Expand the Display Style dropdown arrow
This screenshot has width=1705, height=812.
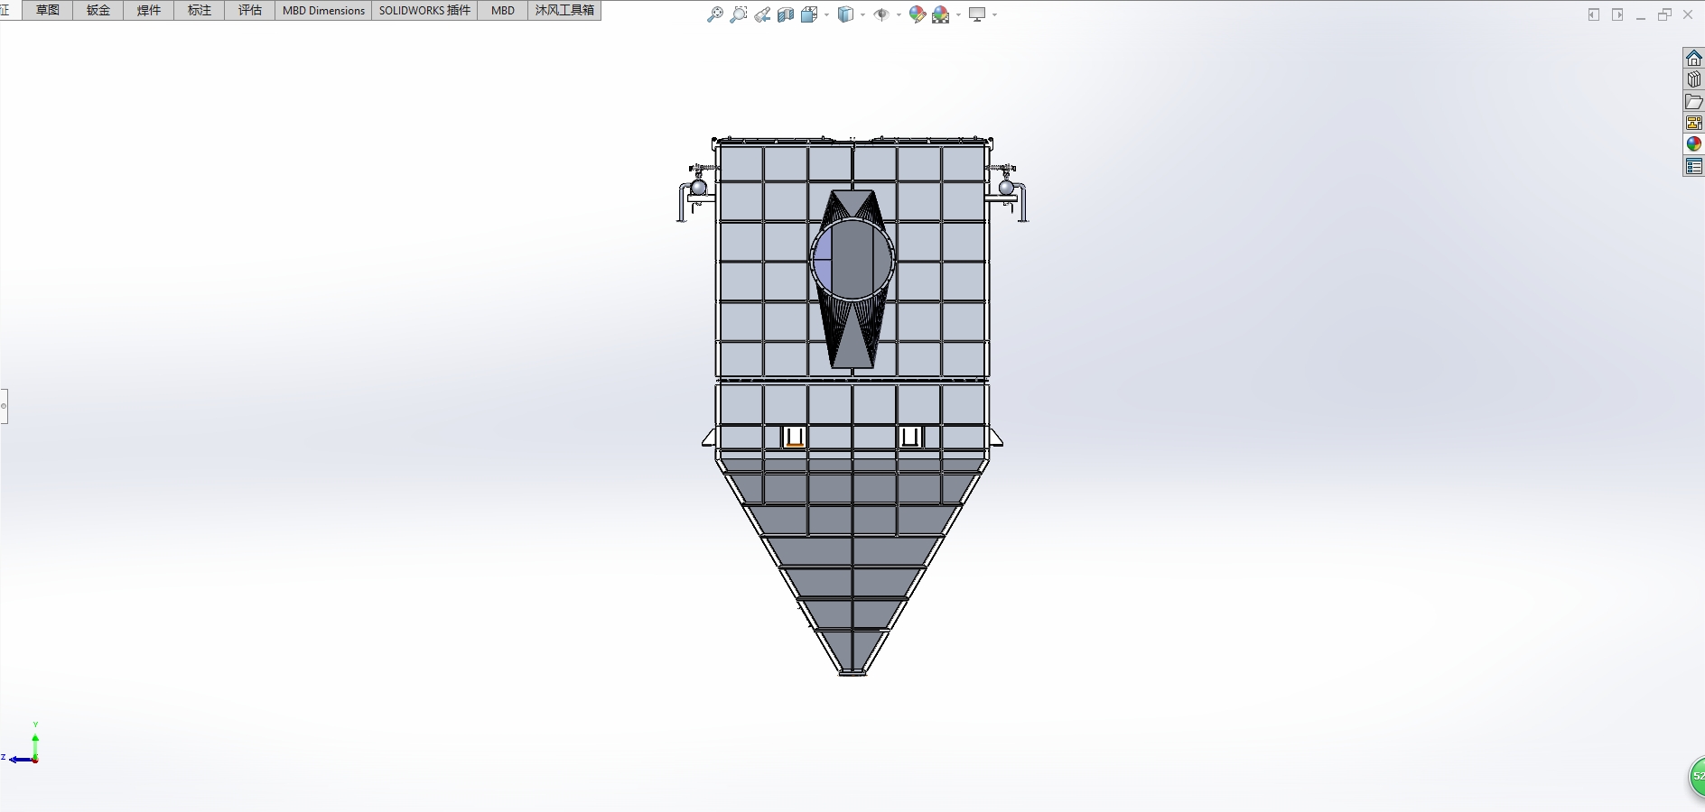point(863,14)
